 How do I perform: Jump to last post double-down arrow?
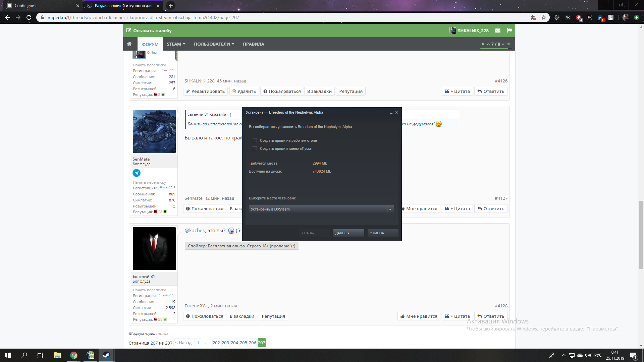click(508, 44)
